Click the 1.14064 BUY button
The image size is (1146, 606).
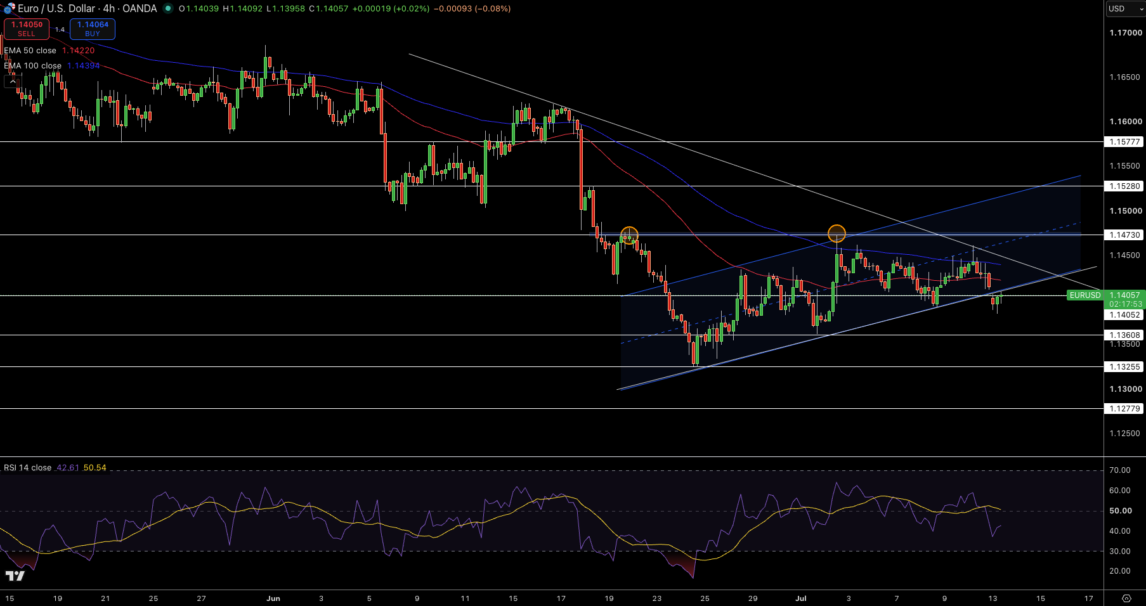tap(93, 29)
